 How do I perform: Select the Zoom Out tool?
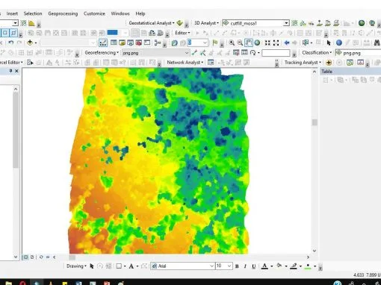tap(240, 43)
